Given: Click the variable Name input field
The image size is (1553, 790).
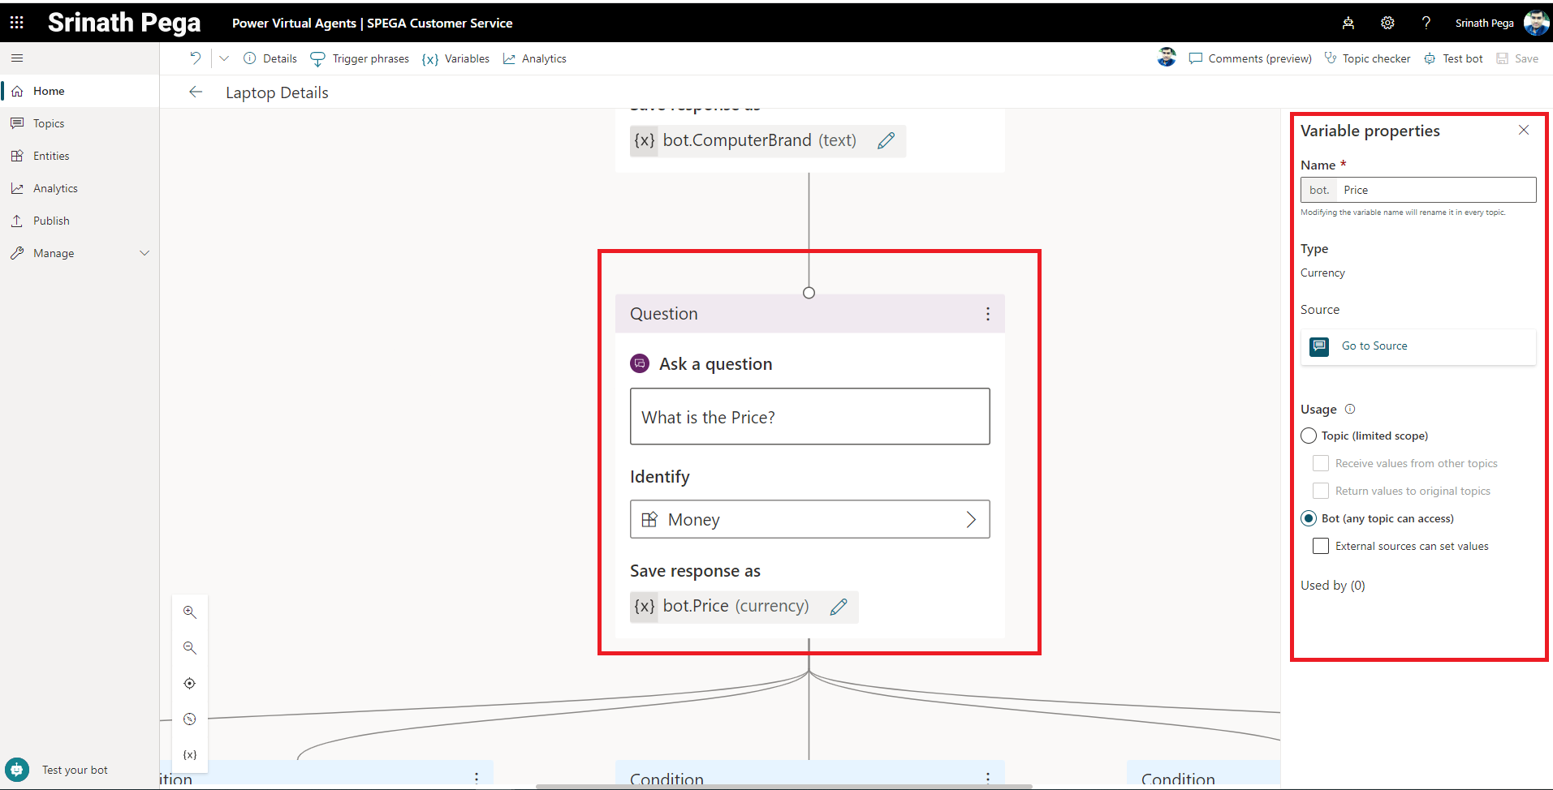Looking at the screenshot, I should pos(1434,190).
